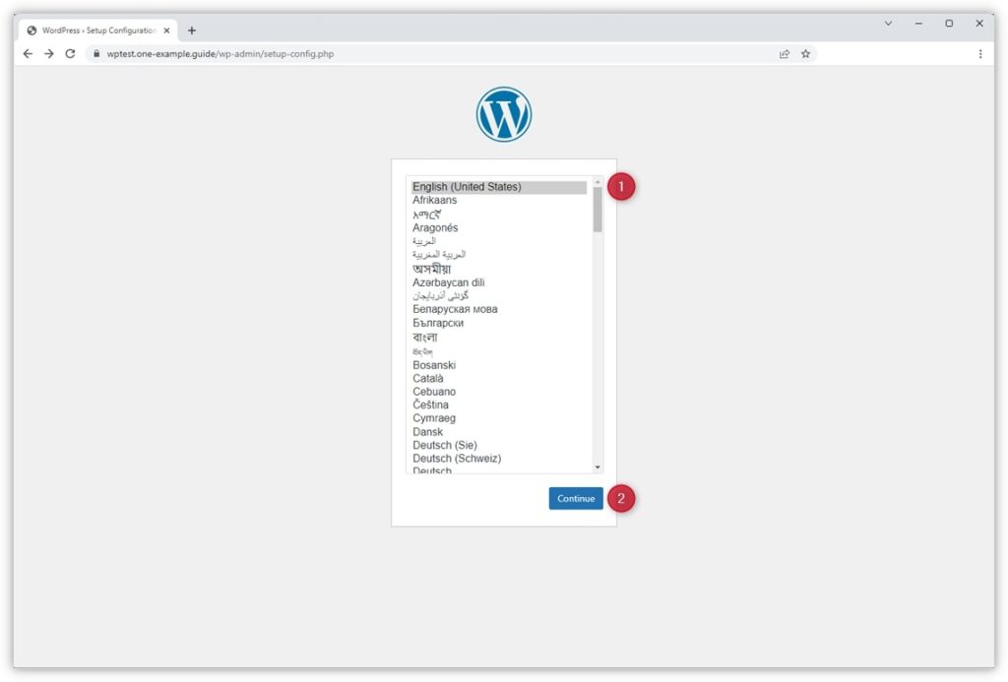View site info via the padlock icon

click(x=96, y=54)
